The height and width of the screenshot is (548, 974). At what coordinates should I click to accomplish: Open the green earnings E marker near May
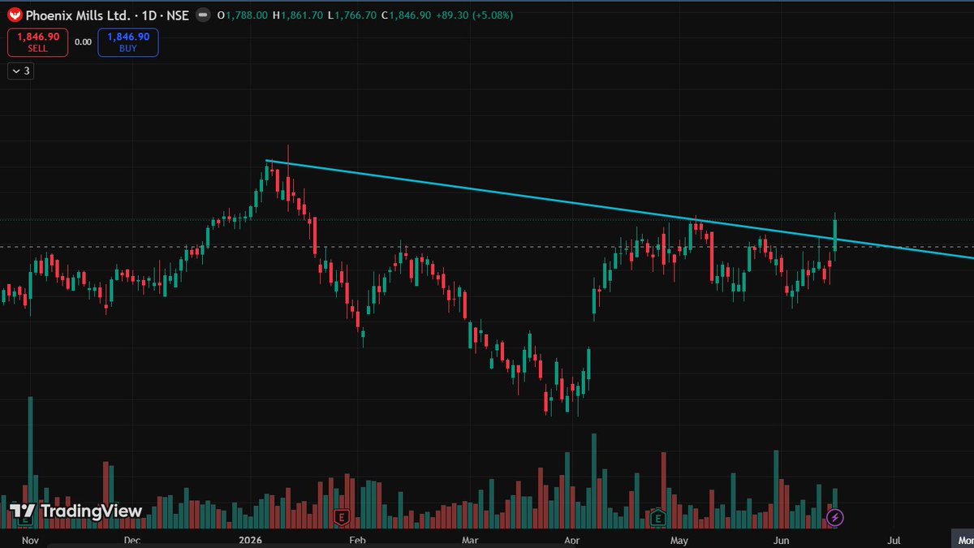click(x=658, y=516)
